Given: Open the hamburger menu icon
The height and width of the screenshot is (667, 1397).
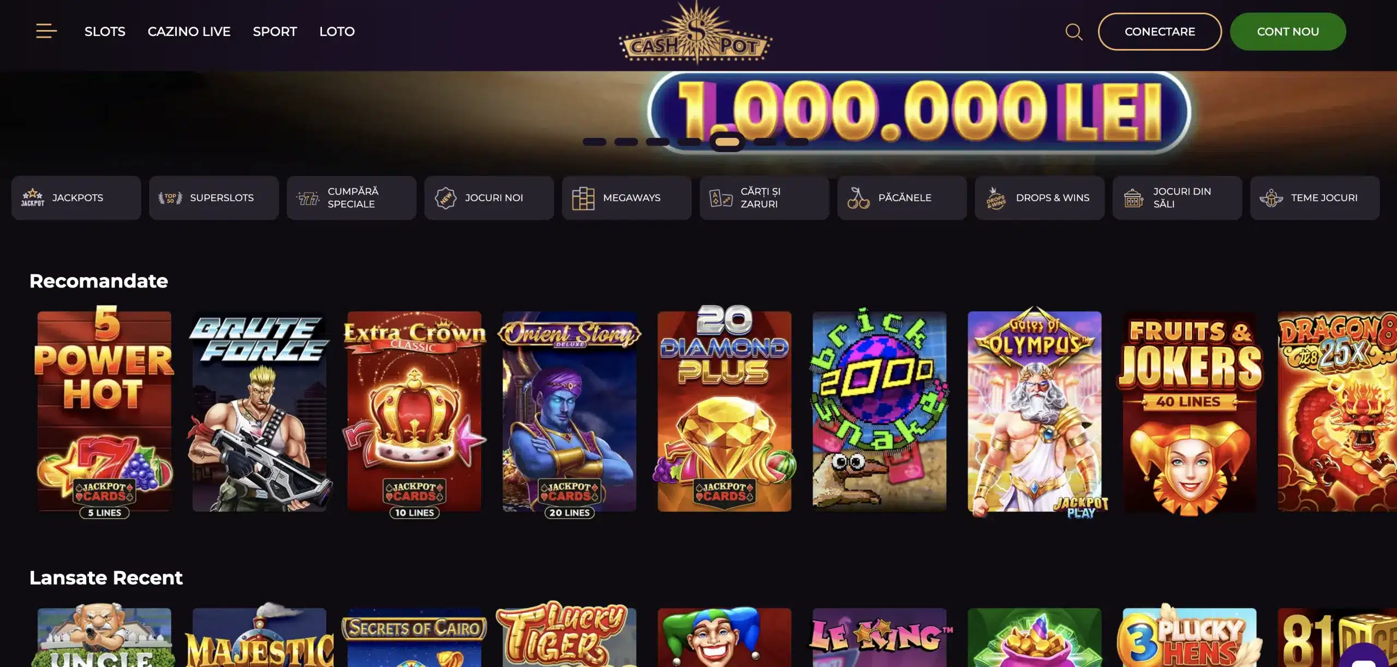Looking at the screenshot, I should click(46, 31).
